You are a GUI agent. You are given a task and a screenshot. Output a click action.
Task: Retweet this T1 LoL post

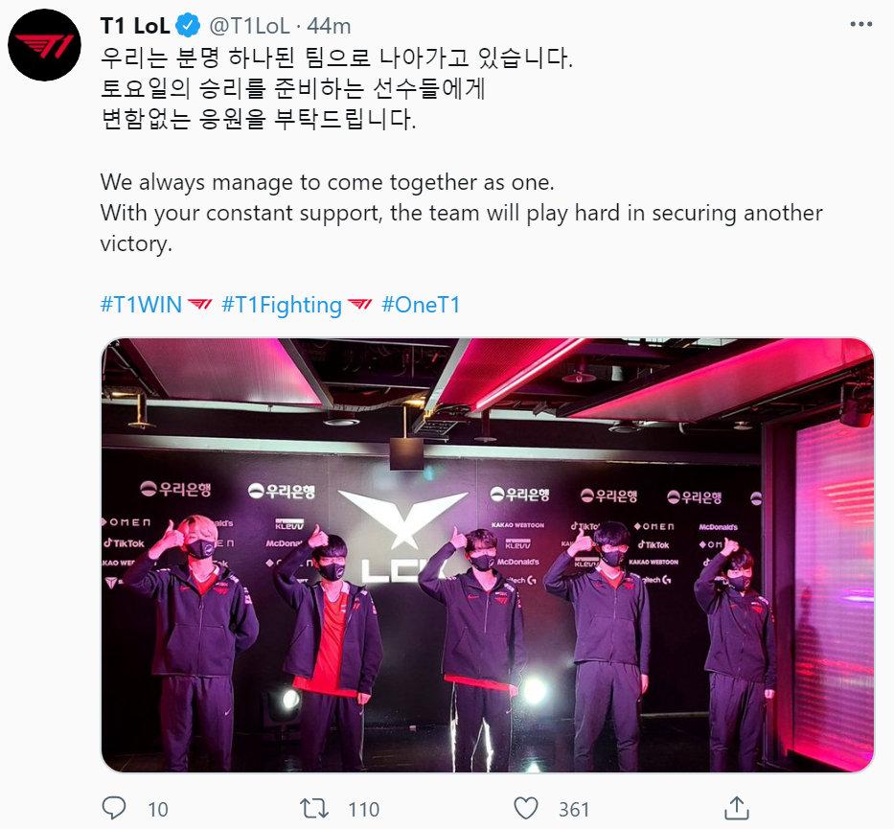(314, 809)
